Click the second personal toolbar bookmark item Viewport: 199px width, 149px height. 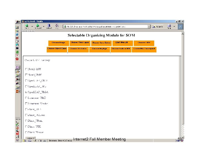[x=31, y=31]
